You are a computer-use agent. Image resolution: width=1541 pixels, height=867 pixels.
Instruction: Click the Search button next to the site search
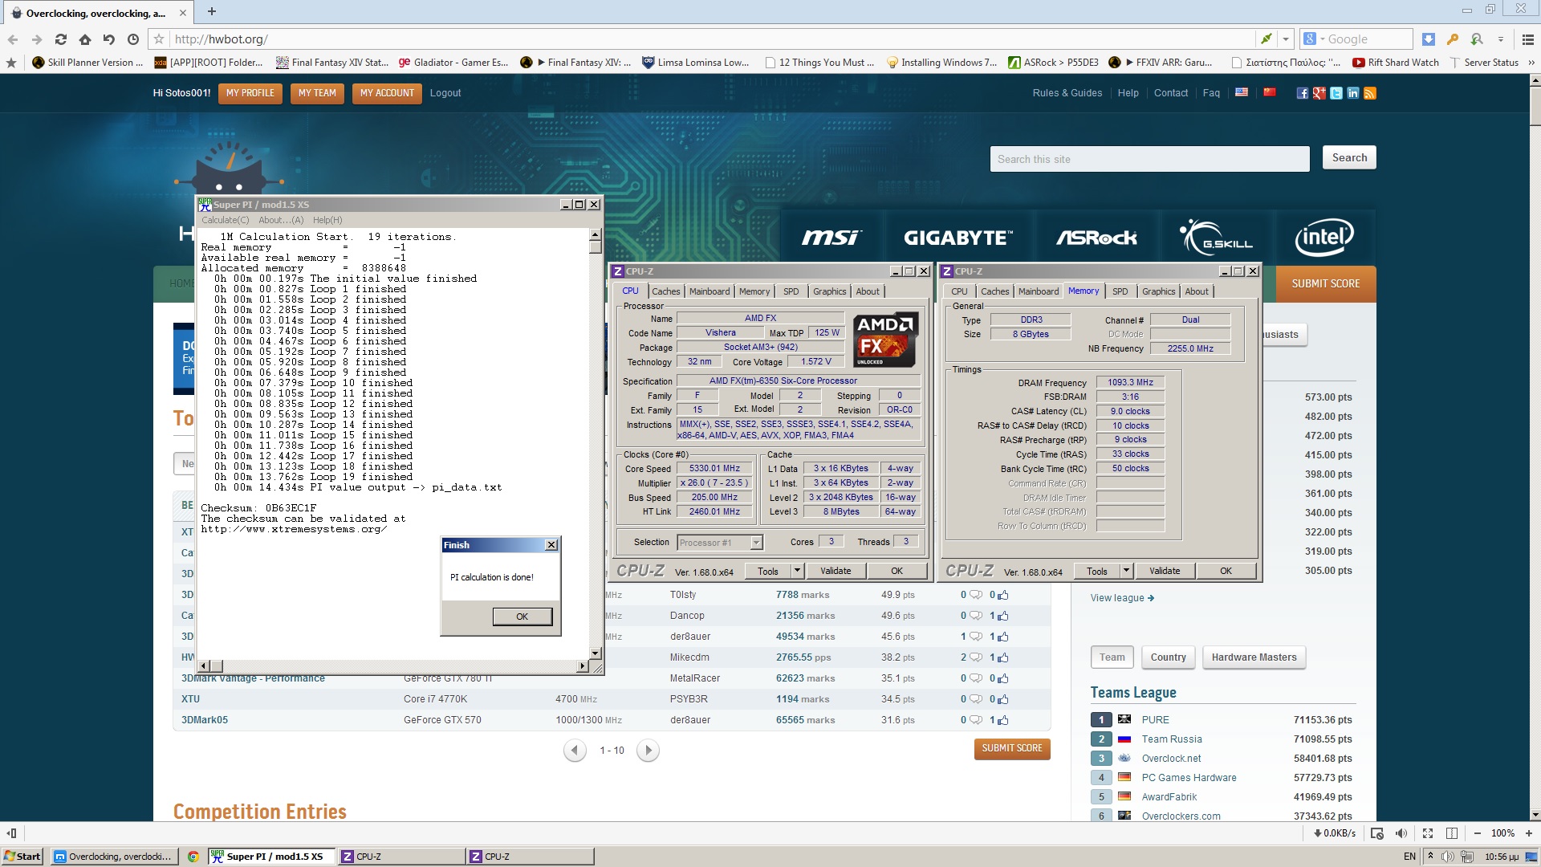[1349, 158]
